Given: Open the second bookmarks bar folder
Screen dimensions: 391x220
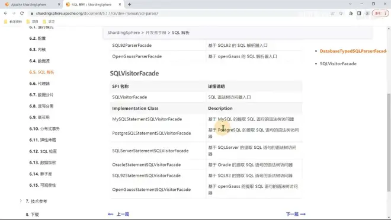Looking at the screenshot, I should [x=32, y=22].
